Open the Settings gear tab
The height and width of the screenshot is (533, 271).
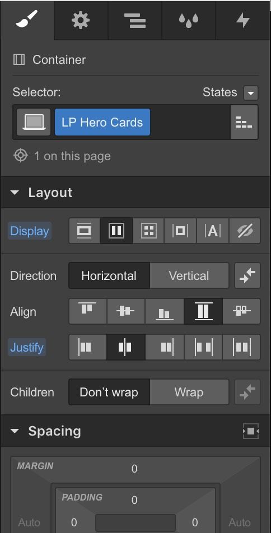81,20
